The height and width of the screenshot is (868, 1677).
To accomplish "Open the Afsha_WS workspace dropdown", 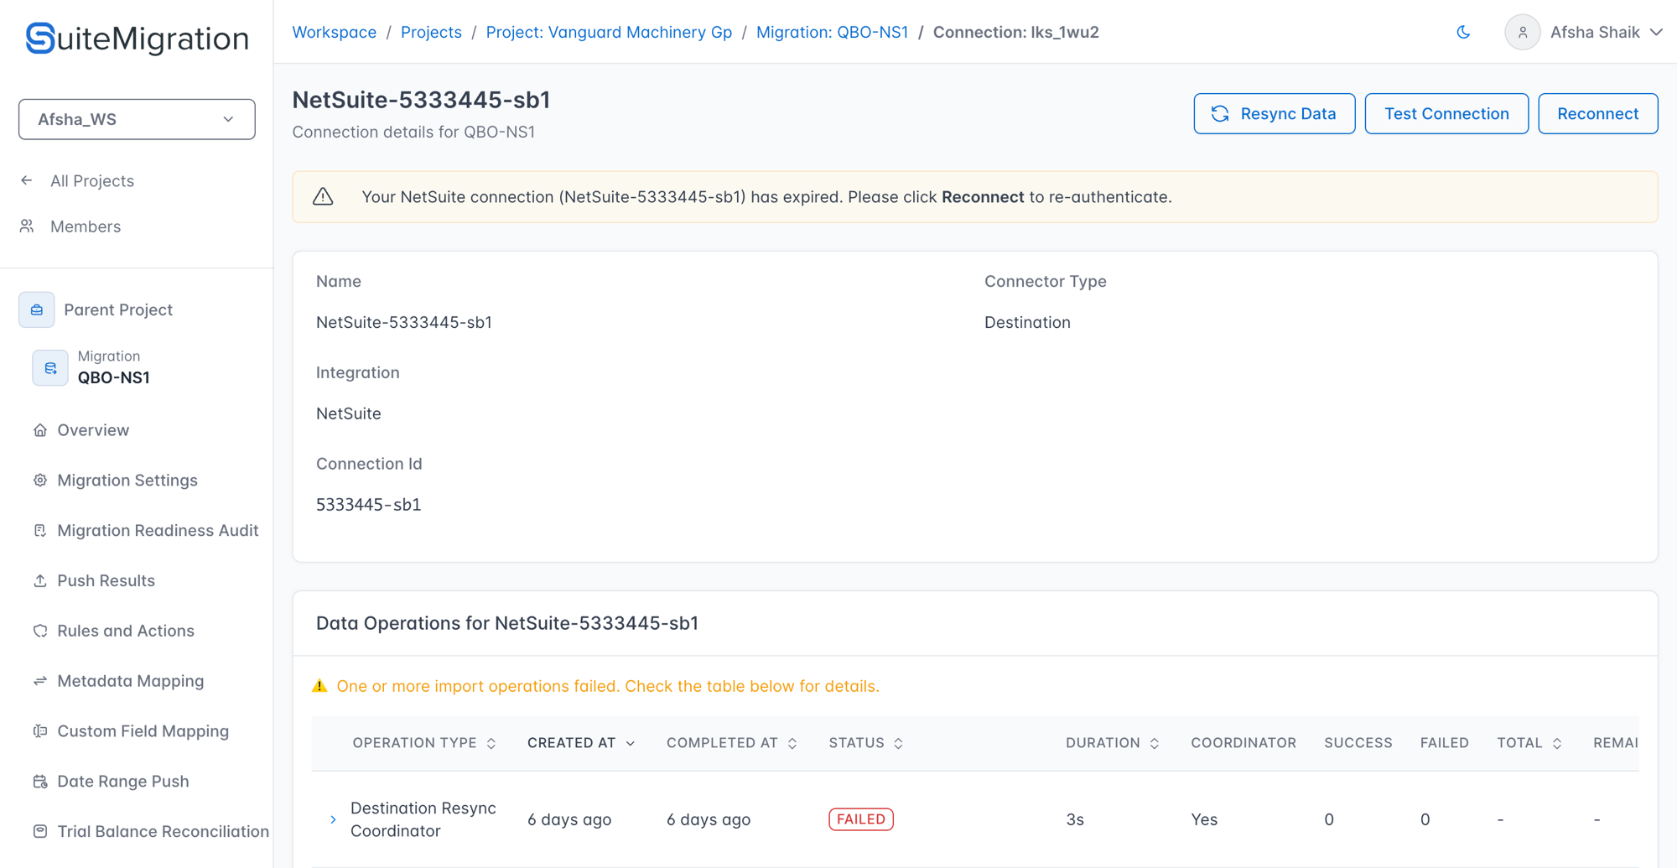I will [x=137, y=119].
